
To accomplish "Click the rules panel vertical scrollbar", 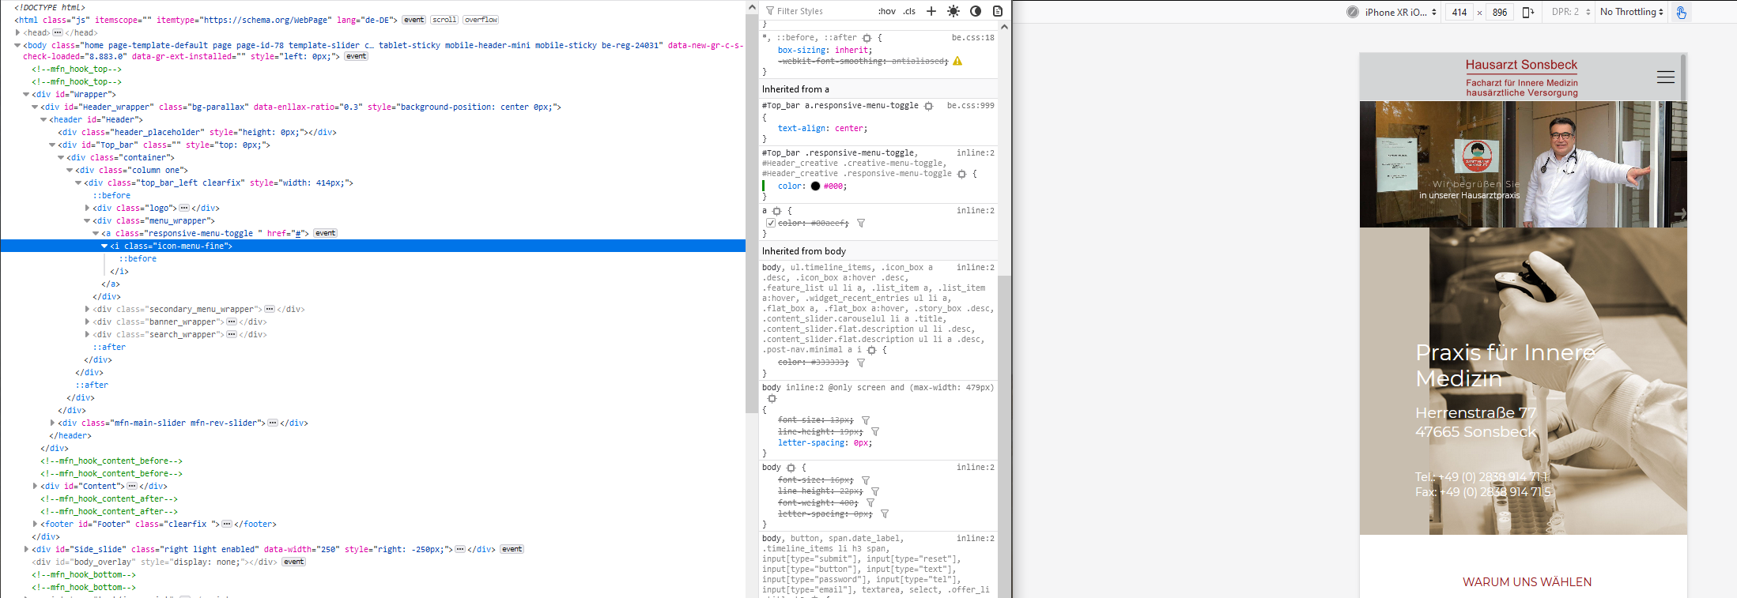I will [x=1004, y=435].
